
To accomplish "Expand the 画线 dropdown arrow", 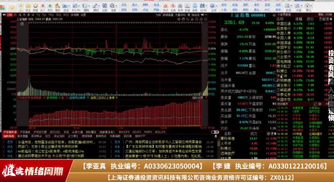I will [x=99, y=6].
